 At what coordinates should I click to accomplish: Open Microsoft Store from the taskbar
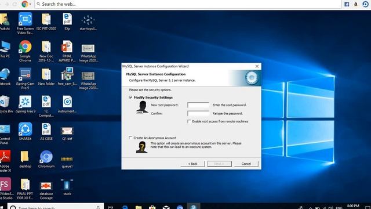coord(152,207)
